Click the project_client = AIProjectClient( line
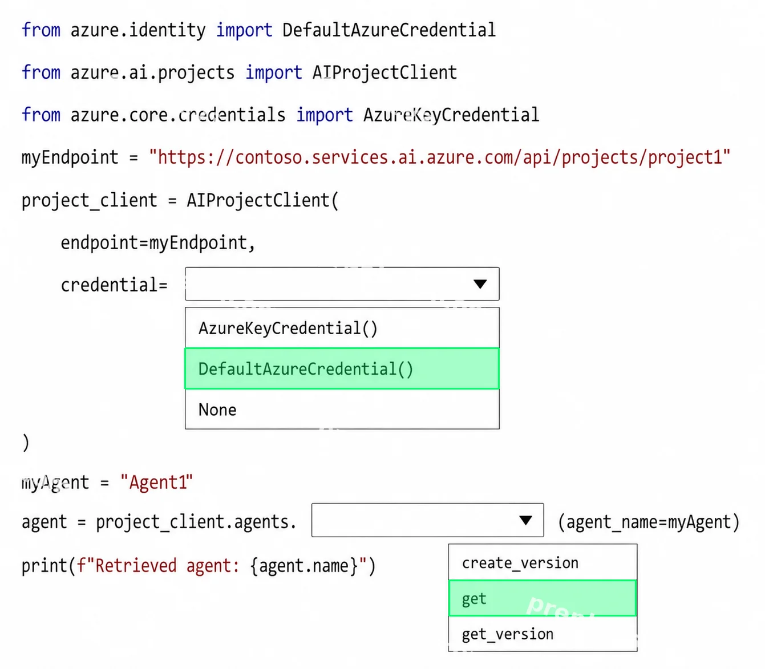Image resolution: width=765 pixels, height=669 pixels. (180, 200)
